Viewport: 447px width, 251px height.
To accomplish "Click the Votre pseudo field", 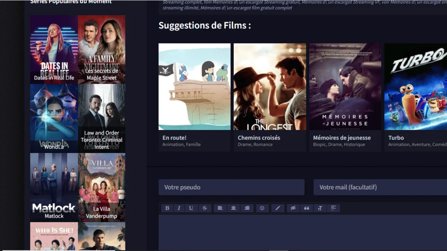I will [x=232, y=187].
